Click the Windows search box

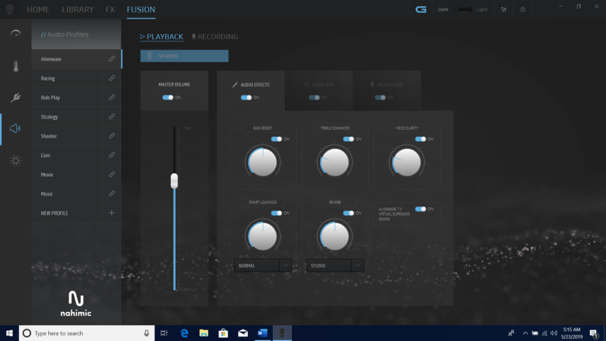[x=87, y=333]
